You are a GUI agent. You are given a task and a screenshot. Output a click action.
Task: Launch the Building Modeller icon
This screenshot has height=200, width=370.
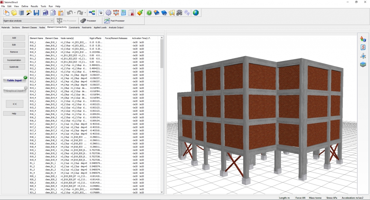coord(21,13)
